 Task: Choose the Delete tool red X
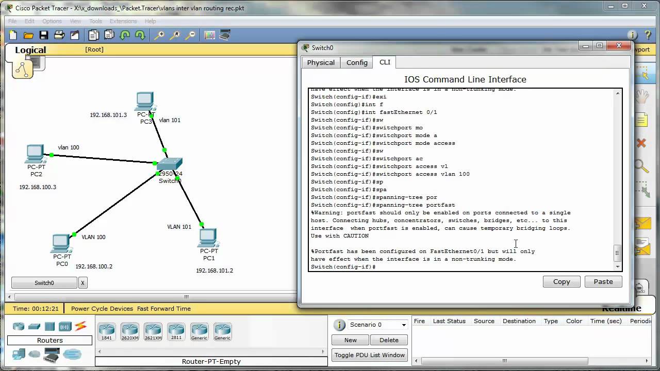coord(641,143)
